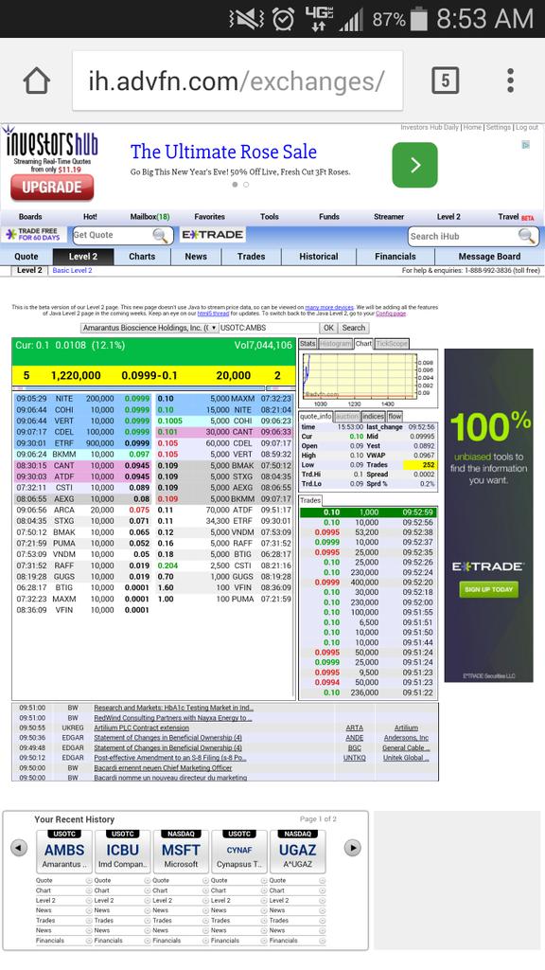Image resolution: width=545 pixels, height=970 pixels.
Task: Open the Tools menu
Action: tap(270, 217)
